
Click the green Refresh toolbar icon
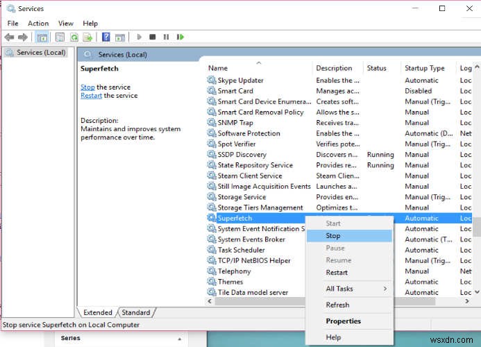pos(74,37)
